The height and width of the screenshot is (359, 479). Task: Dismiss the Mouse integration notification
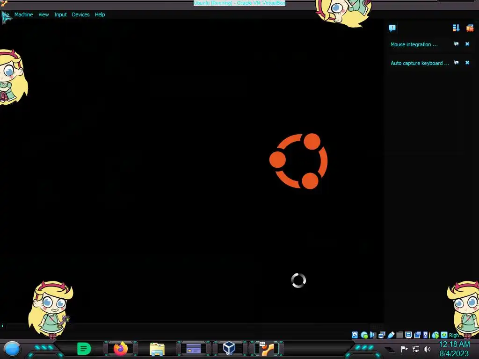click(467, 44)
